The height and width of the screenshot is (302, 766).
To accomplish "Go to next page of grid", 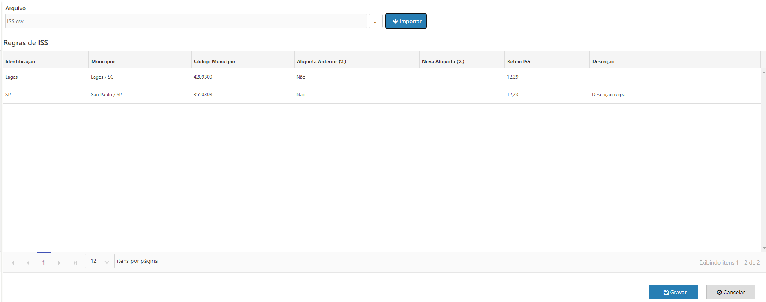I will click(x=59, y=263).
